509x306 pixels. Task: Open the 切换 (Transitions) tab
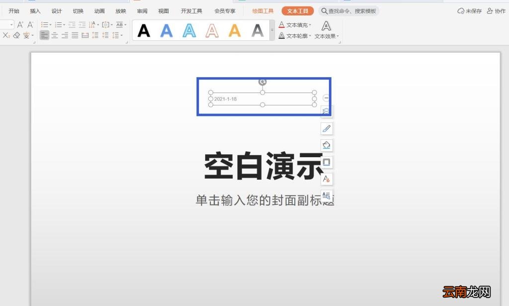78,11
